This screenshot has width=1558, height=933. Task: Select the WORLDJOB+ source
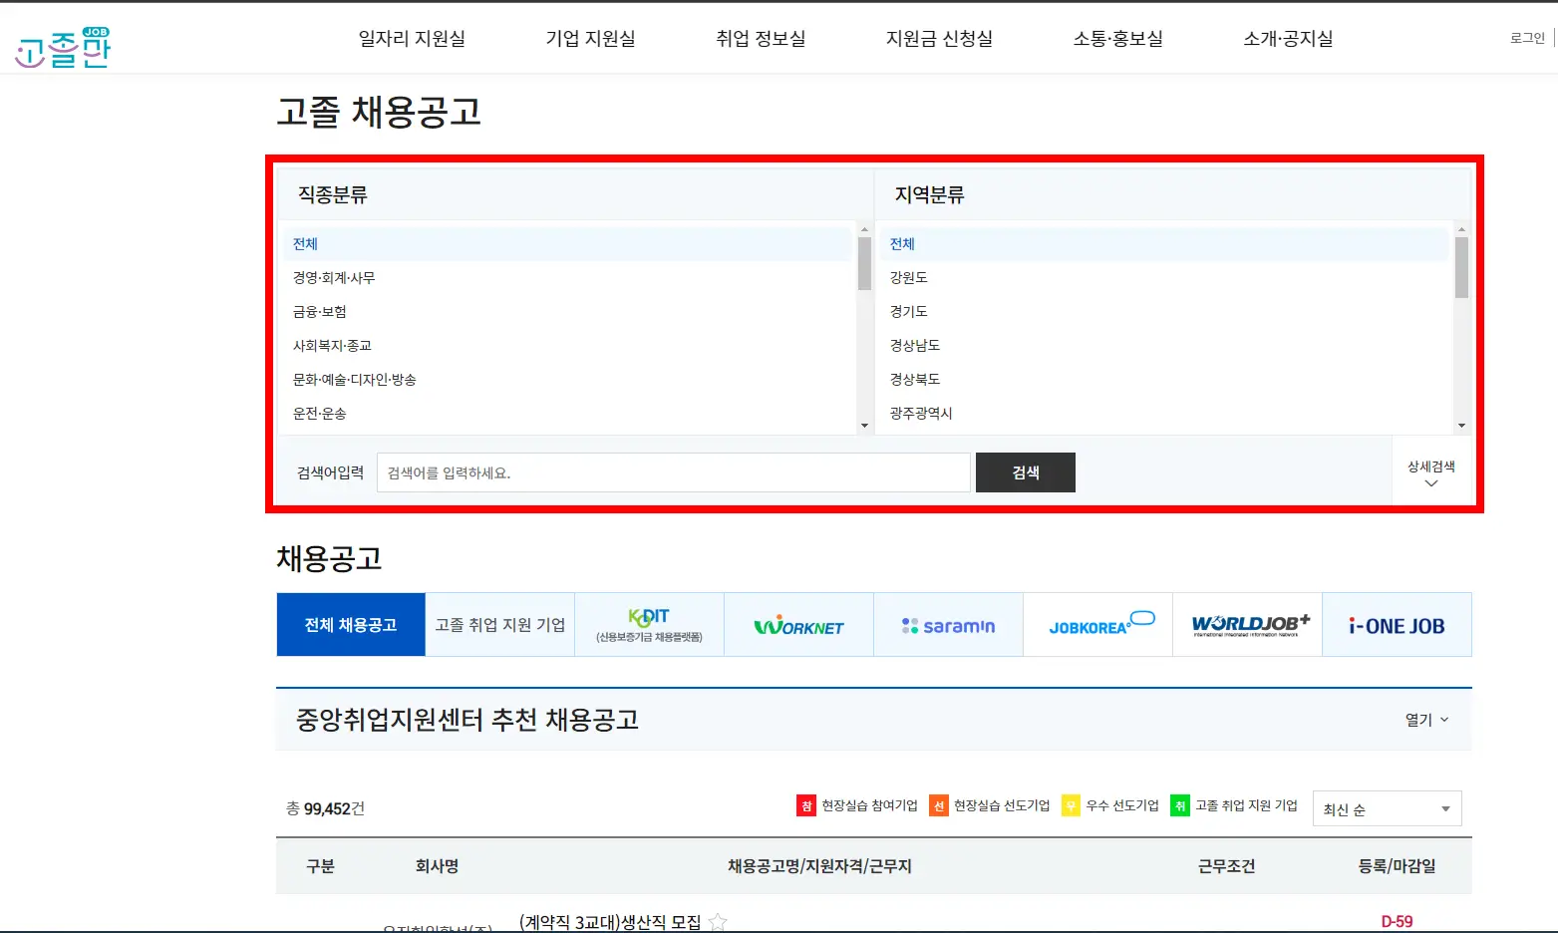coord(1247,624)
